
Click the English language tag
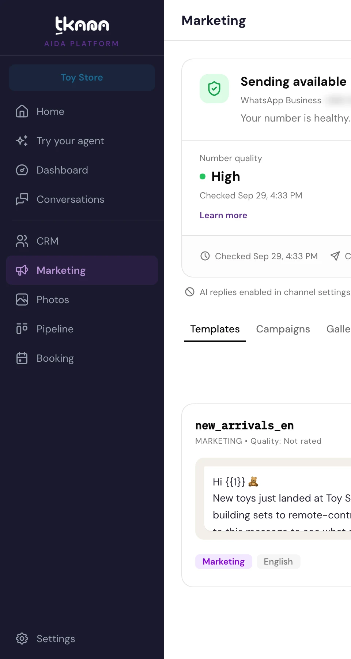(x=278, y=562)
